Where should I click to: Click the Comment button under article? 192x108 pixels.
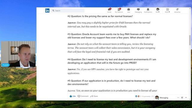tap(83, 96)
